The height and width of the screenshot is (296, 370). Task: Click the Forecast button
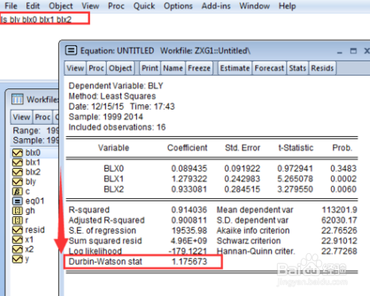(x=270, y=68)
